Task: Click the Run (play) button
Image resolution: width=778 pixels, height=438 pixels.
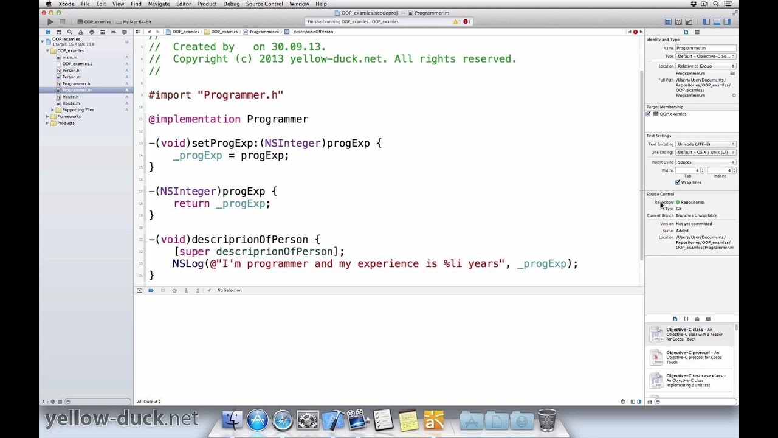Action: coord(50,22)
